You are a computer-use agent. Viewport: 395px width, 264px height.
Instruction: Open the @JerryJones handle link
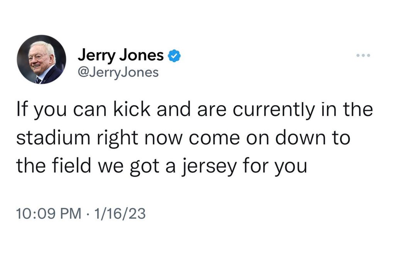[x=118, y=72]
